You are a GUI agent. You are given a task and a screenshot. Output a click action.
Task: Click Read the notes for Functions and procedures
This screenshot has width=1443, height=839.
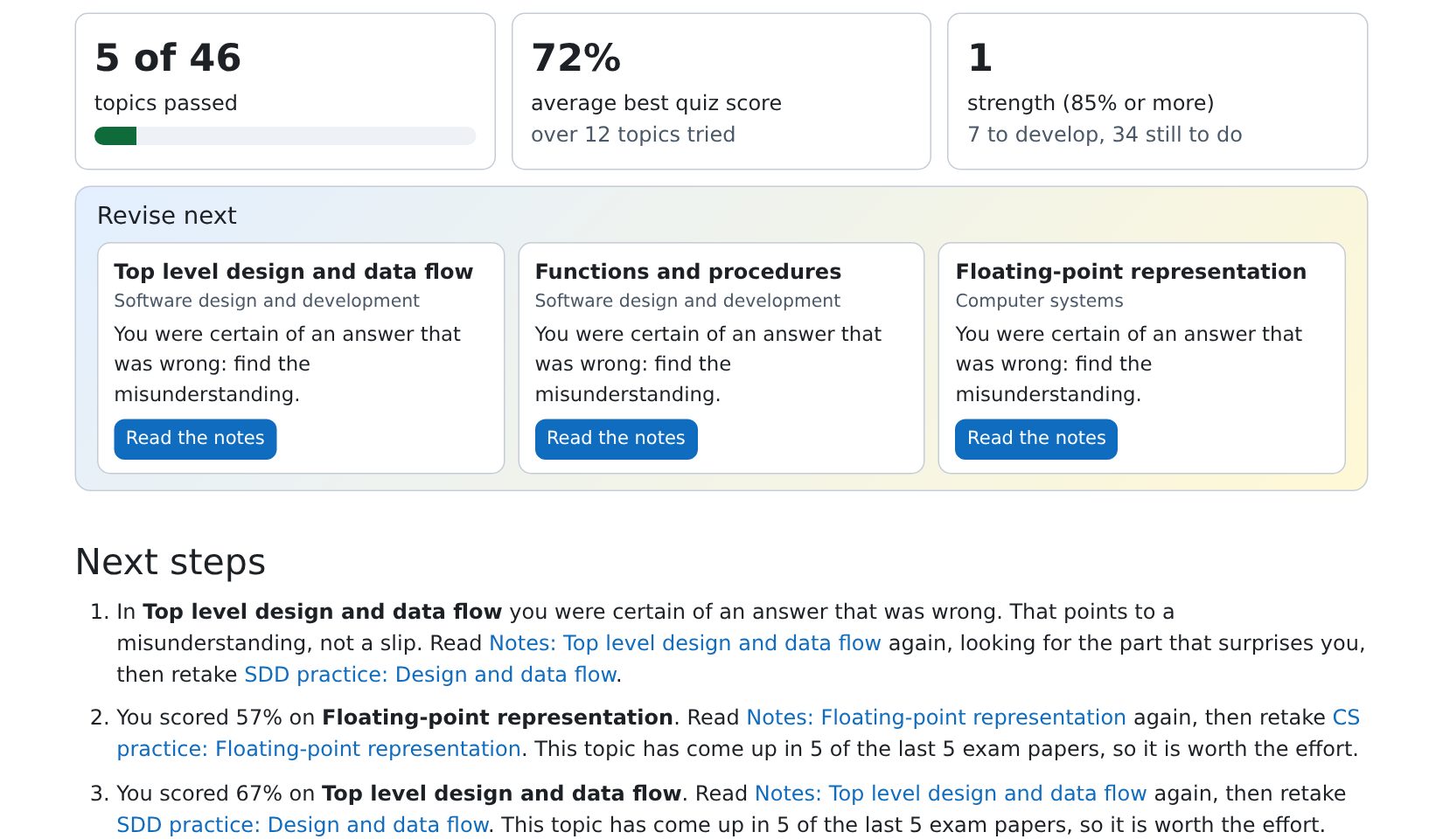616,439
